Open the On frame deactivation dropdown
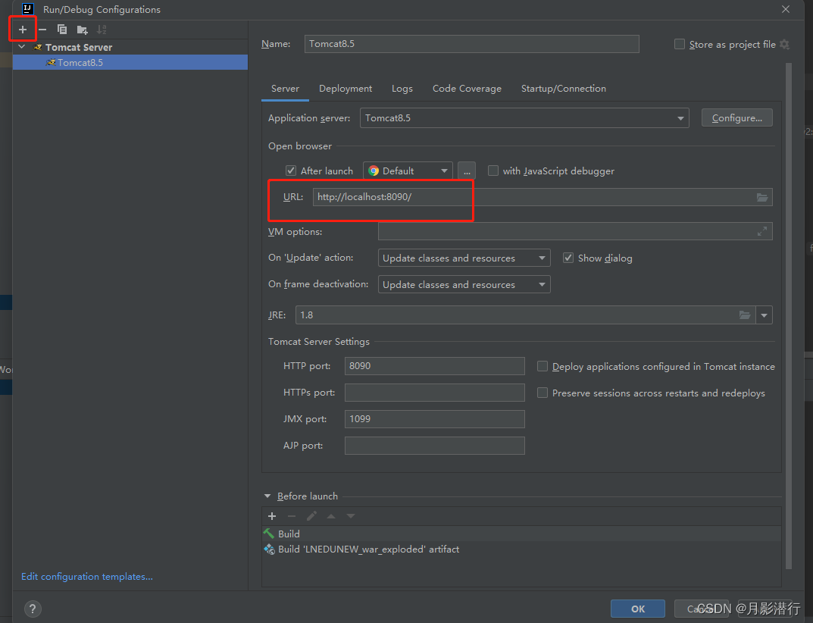The height and width of the screenshot is (623, 813). click(x=464, y=284)
